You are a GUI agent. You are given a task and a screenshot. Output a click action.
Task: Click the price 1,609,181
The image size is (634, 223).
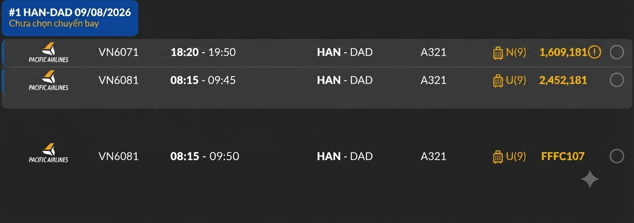(563, 52)
